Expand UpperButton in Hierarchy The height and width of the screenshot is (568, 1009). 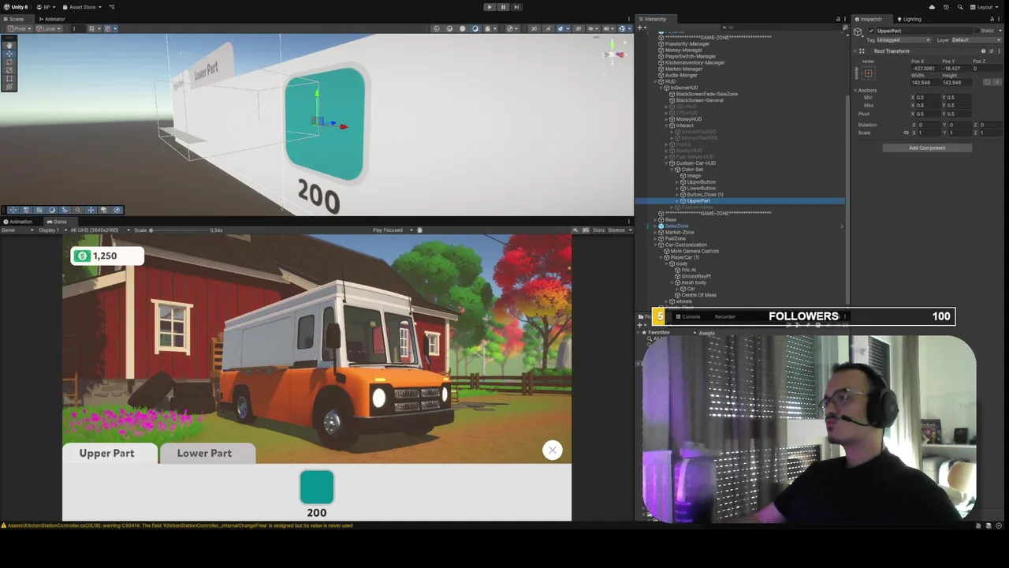pyautogui.click(x=677, y=182)
